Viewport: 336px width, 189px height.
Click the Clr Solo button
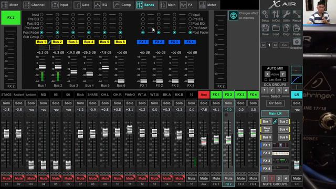tap(275, 103)
